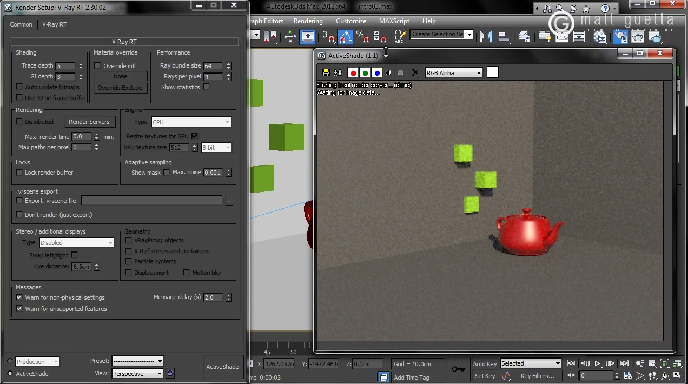688x384 pixels.
Task: Switch to the V-Ray RT tab
Action: click(54, 24)
